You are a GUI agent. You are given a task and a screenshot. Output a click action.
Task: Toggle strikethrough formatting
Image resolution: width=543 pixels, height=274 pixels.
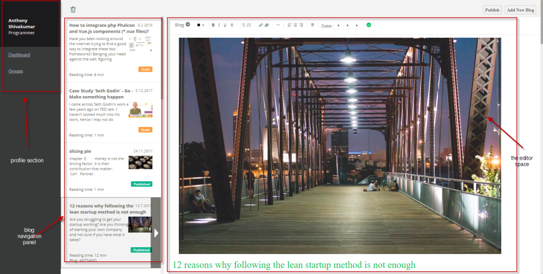231,25
